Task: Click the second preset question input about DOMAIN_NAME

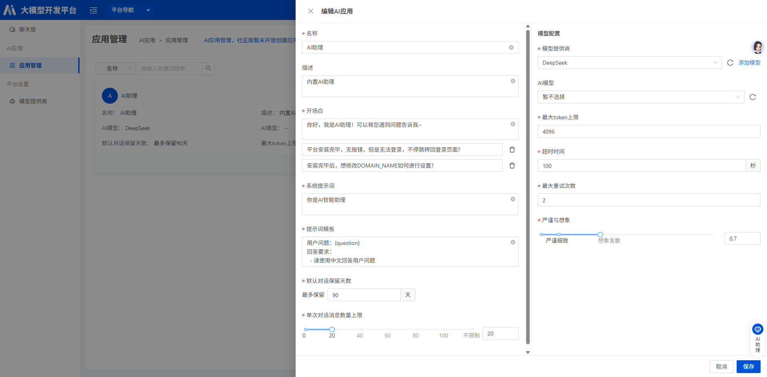Action: click(x=402, y=166)
